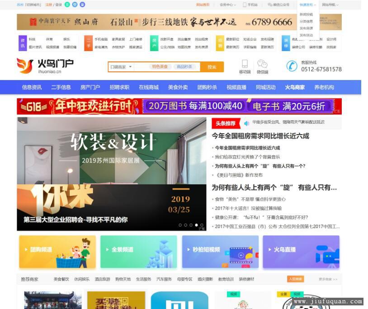Image resolution: width=368 pixels, height=309 pixels.
Task: Choose 新闻投稿 from the 快速发布 menu
Action: (306, 14)
